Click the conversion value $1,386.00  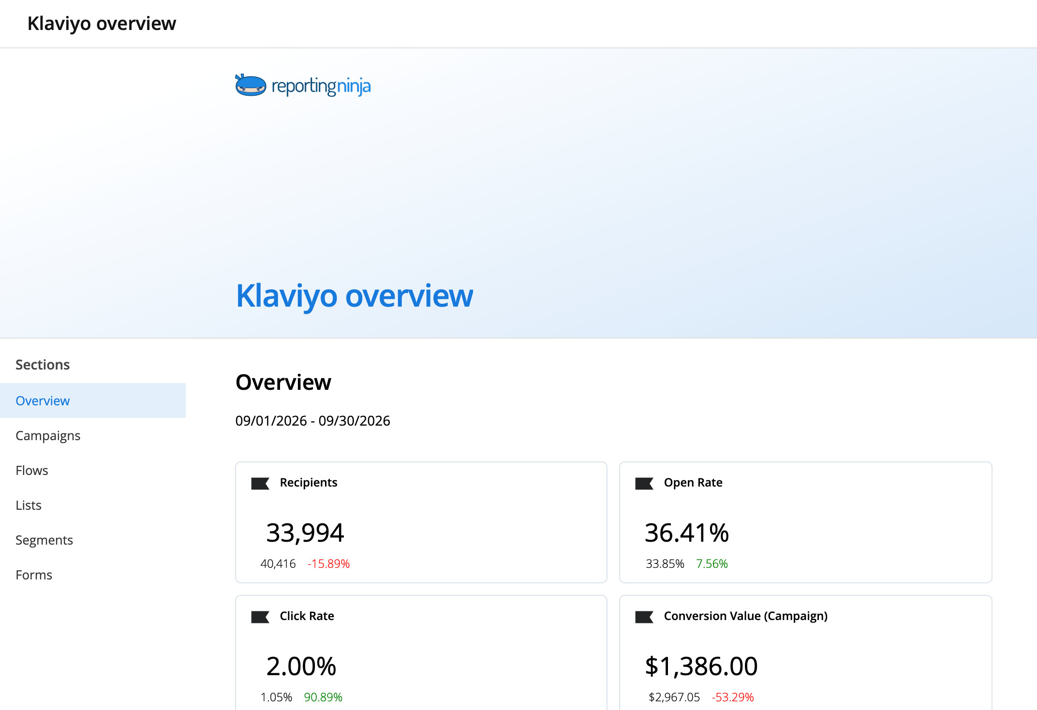[701, 666]
